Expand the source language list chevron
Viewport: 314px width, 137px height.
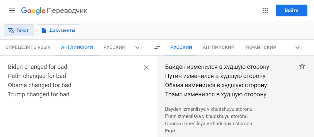(x=137, y=48)
